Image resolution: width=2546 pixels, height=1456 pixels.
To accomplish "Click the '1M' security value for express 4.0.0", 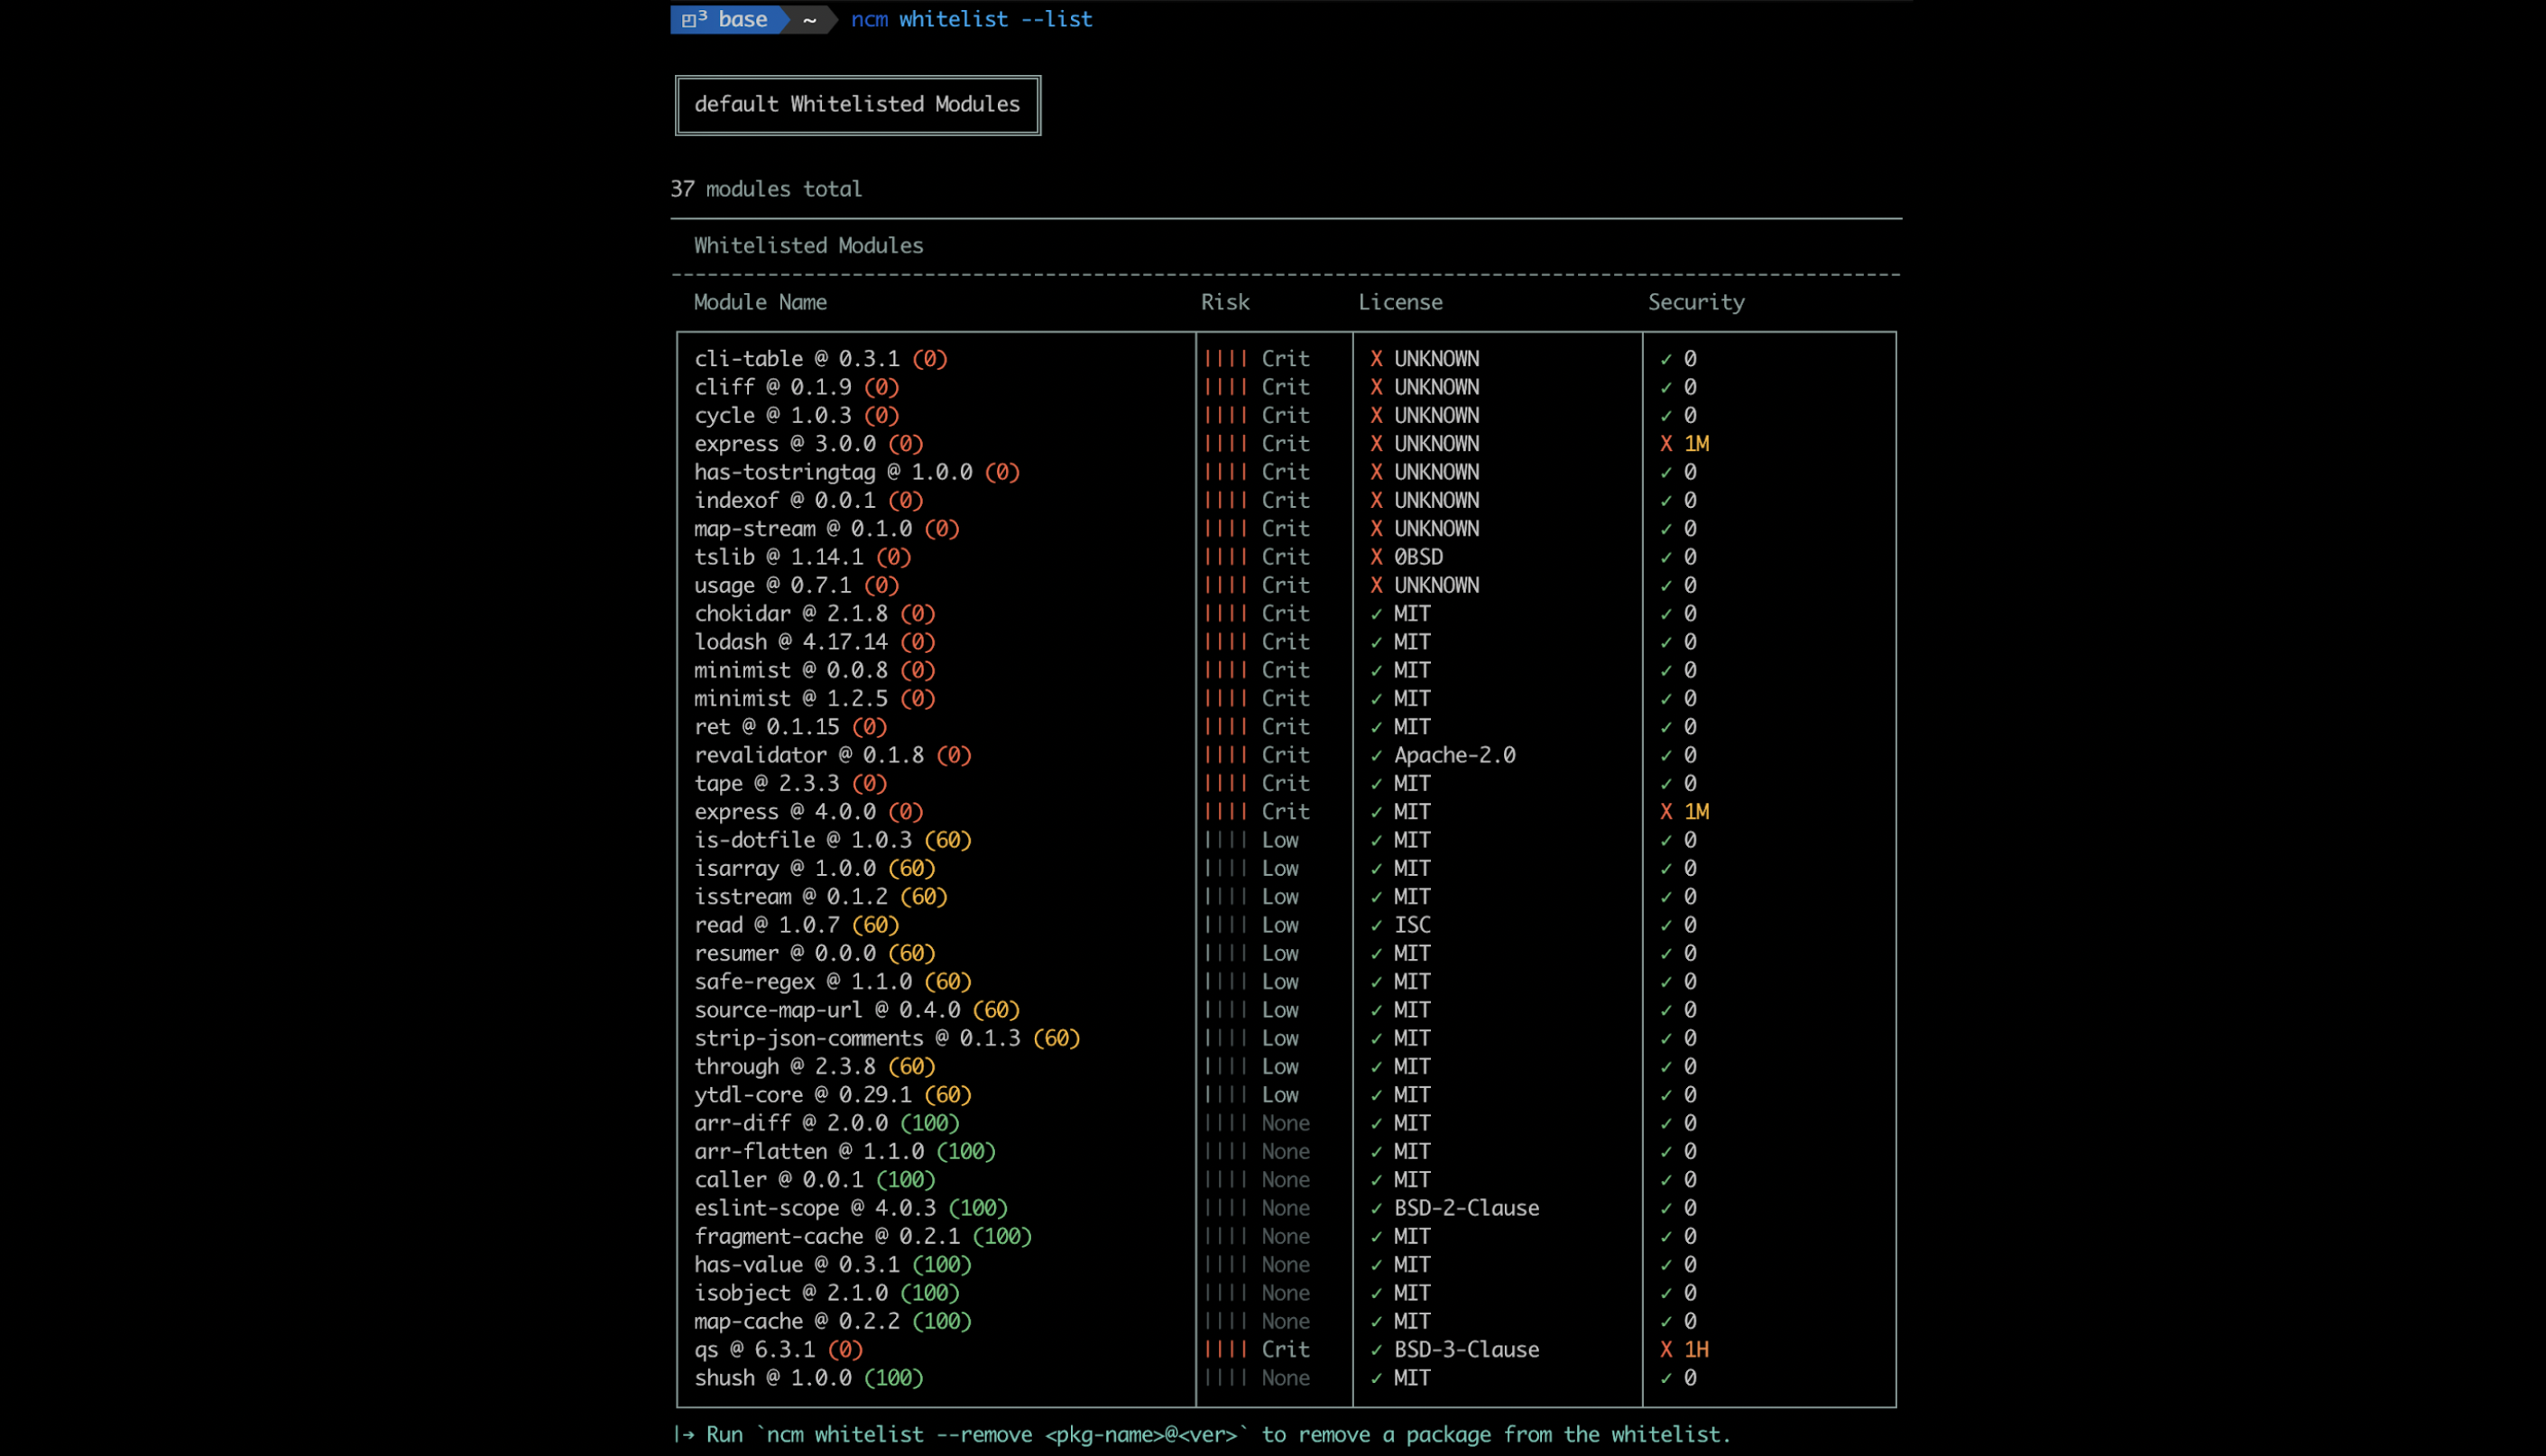I will [x=1697, y=811].
